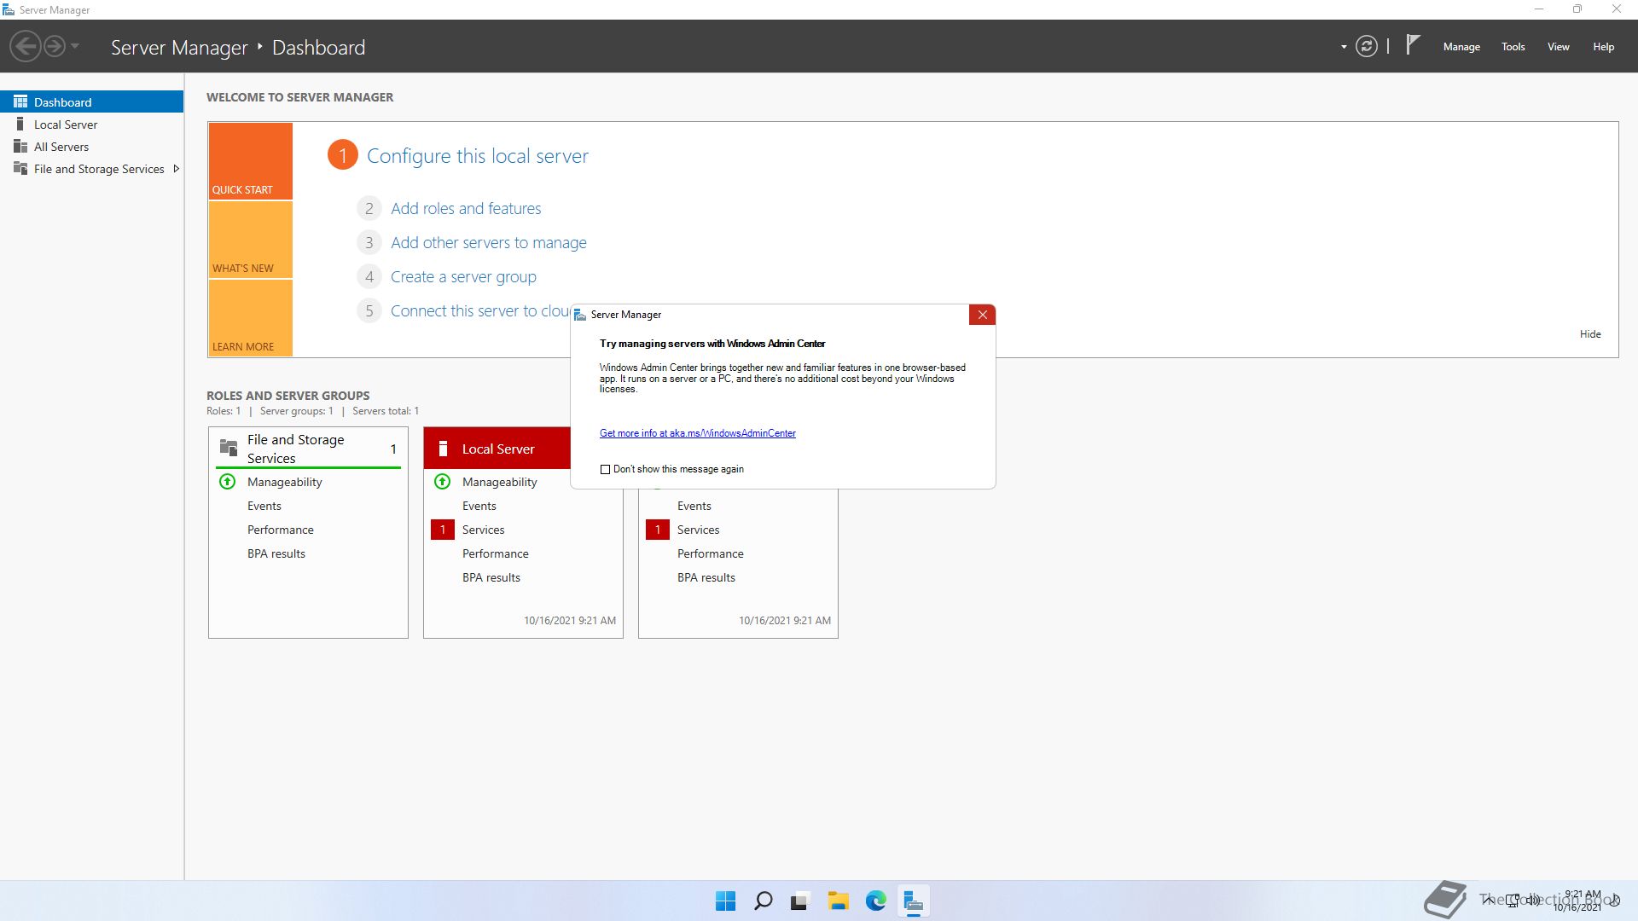Click the File and Storage Services tile icon

[229, 448]
